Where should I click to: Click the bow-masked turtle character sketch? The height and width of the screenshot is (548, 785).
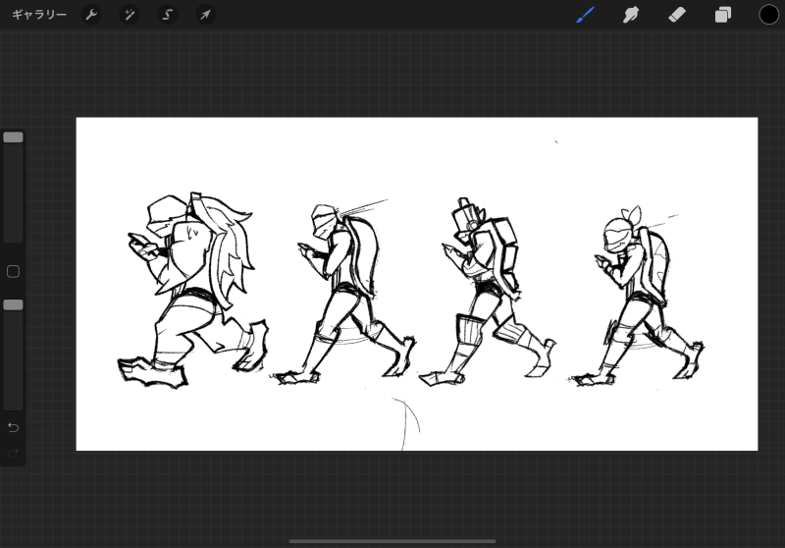tap(637, 296)
